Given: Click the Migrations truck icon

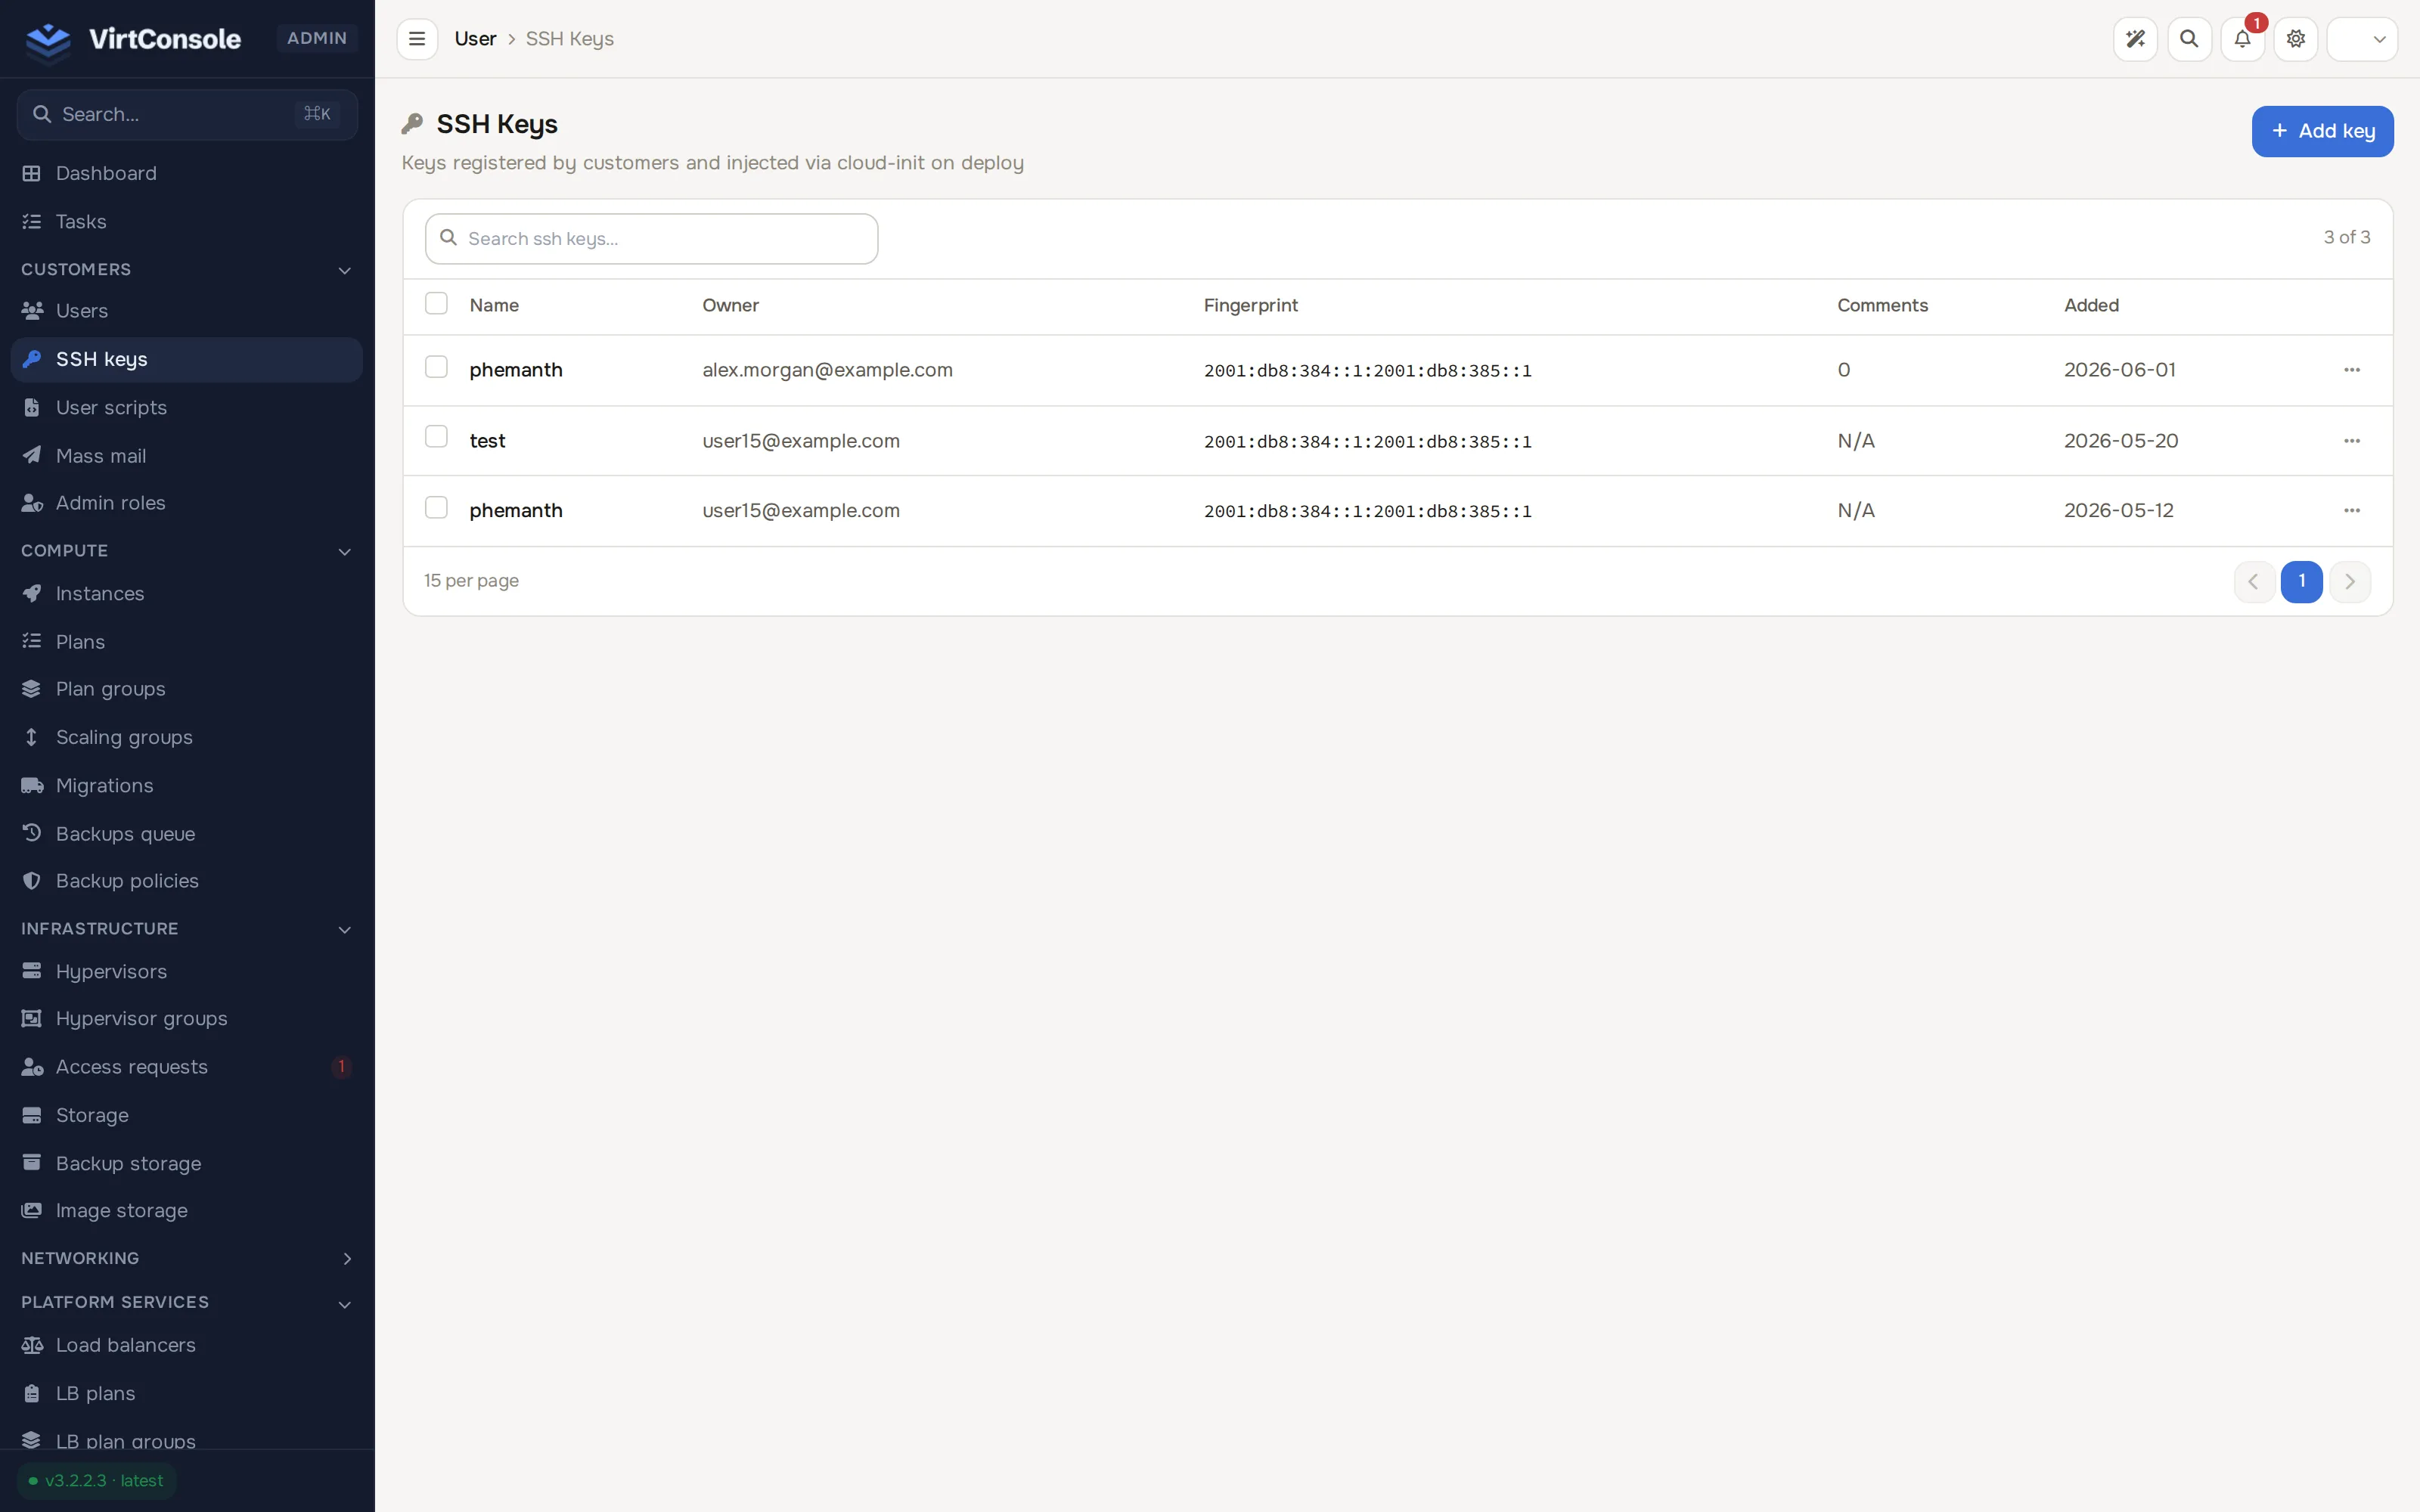Looking at the screenshot, I should tap(32, 785).
